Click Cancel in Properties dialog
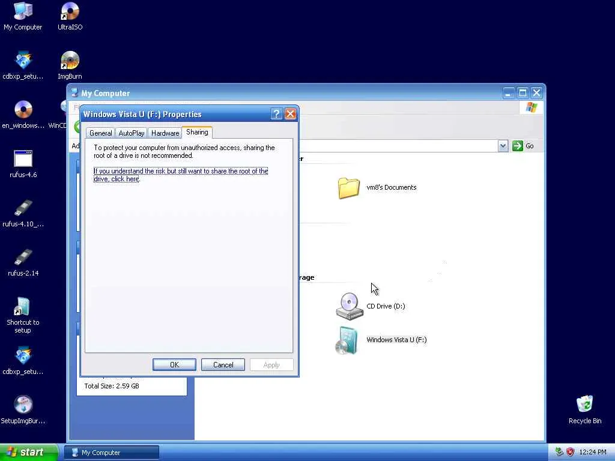Viewport: 615px width, 461px height. pyautogui.click(x=223, y=364)
